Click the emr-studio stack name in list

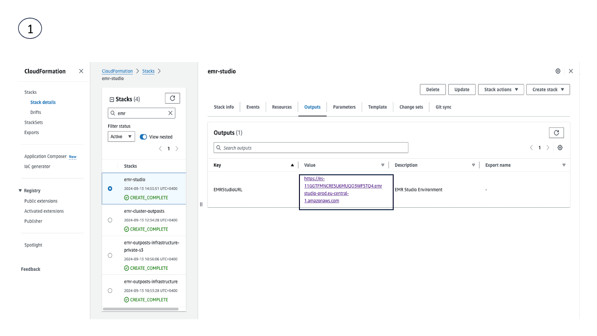[x=135, y=180]
